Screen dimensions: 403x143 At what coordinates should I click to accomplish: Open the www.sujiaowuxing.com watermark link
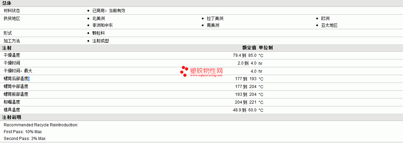[206, 75]
